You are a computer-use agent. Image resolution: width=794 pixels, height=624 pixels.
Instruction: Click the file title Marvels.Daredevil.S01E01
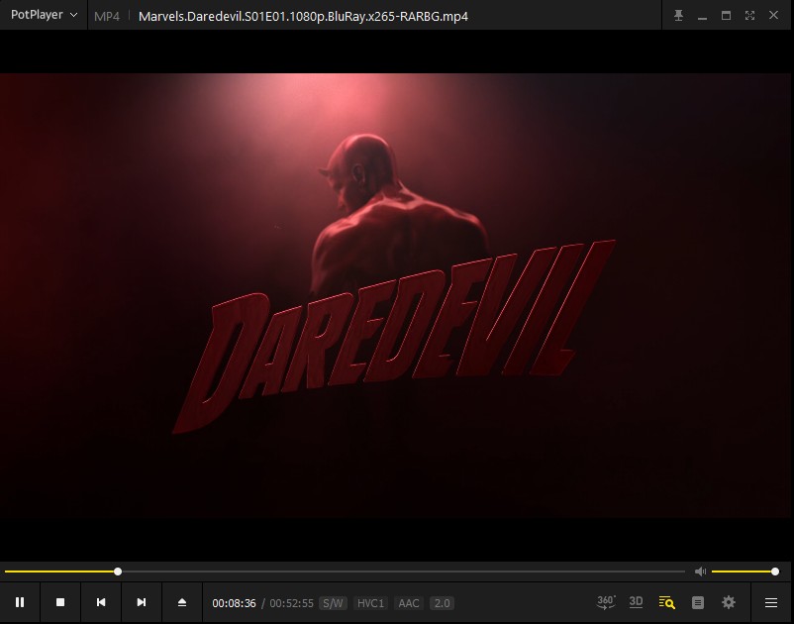(x=303, y=16)
